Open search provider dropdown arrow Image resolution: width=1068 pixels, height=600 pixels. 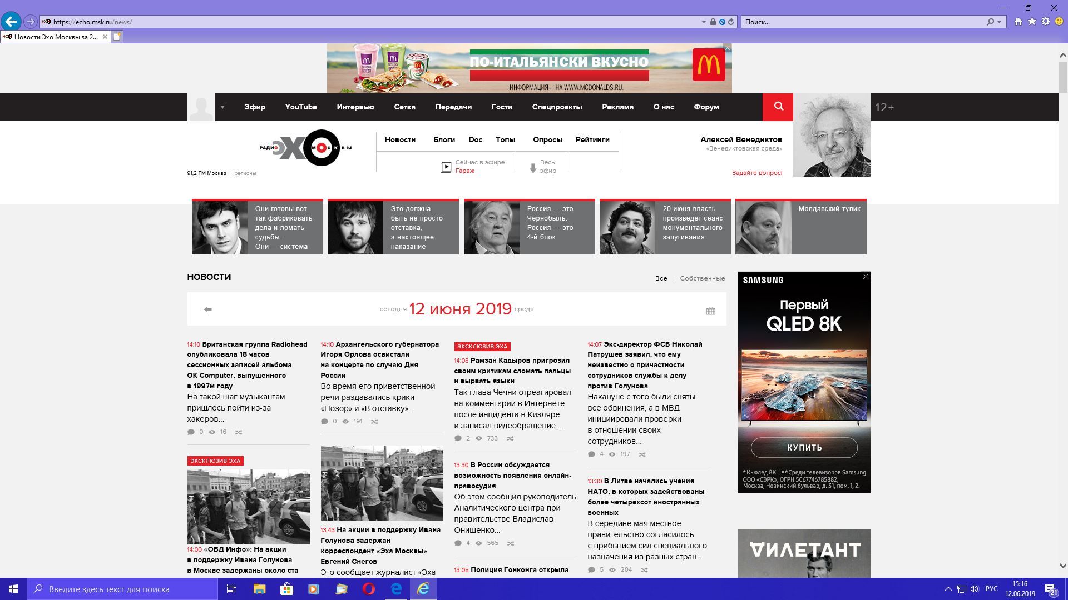[1000, 22]
